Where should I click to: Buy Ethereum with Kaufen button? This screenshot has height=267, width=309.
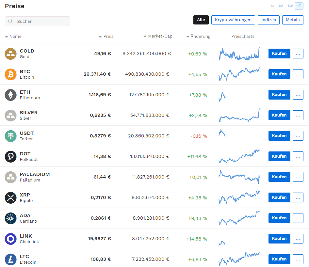(x=279, y=95)
